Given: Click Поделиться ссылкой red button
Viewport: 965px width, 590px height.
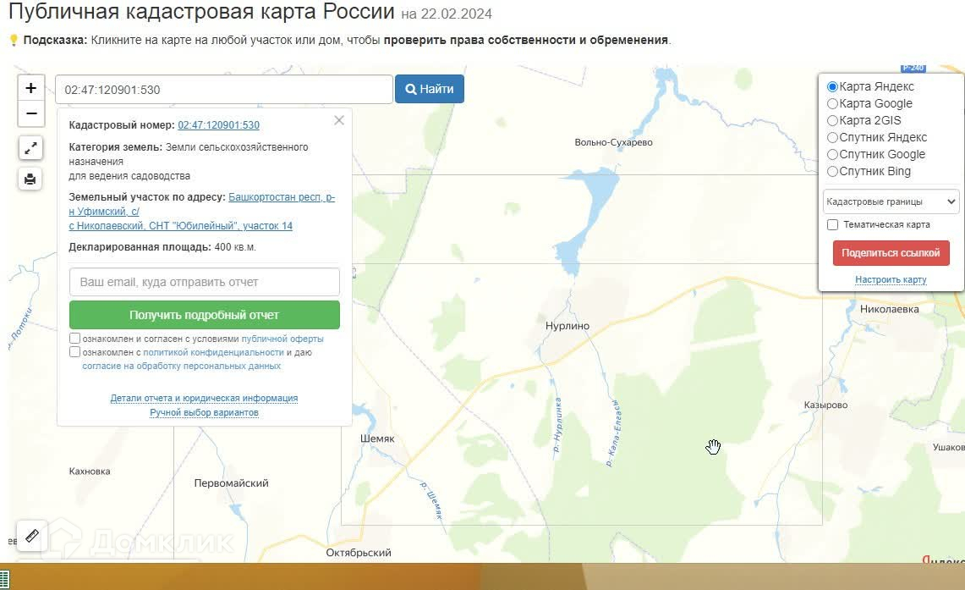Looking at the screenshot, I should tap(891, 253).
